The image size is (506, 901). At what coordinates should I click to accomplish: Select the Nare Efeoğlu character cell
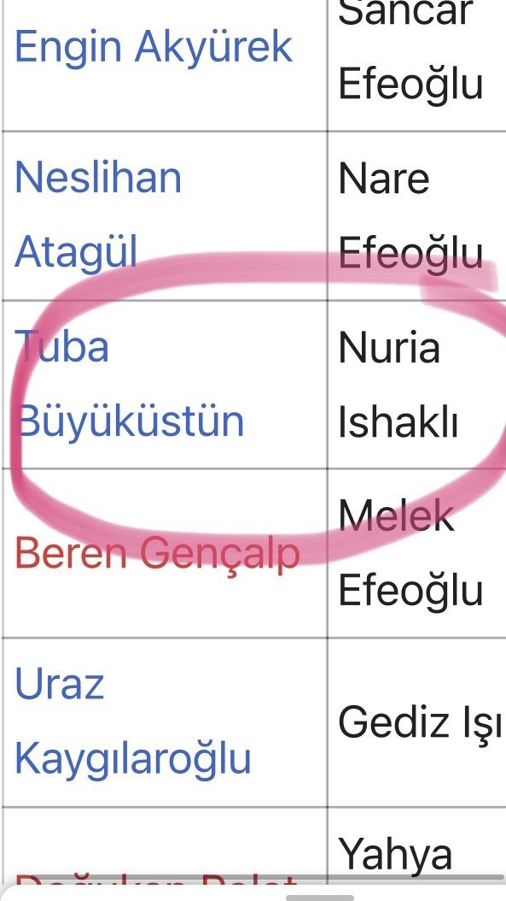[416, 215]
